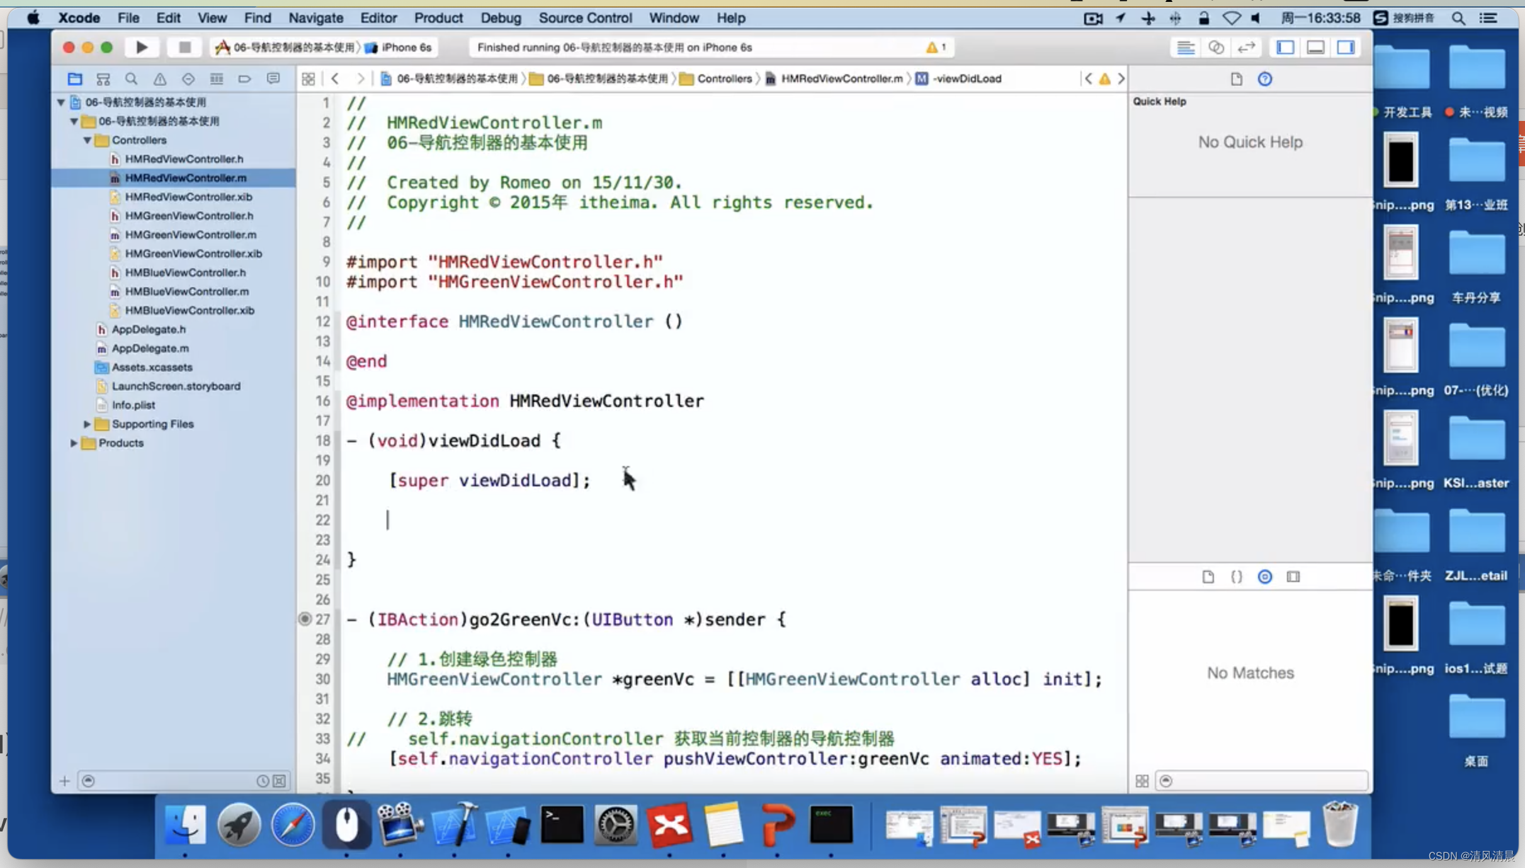Open the Product menu
The width and height of the screenshot is (1525, 868).
tap(438, 18)
